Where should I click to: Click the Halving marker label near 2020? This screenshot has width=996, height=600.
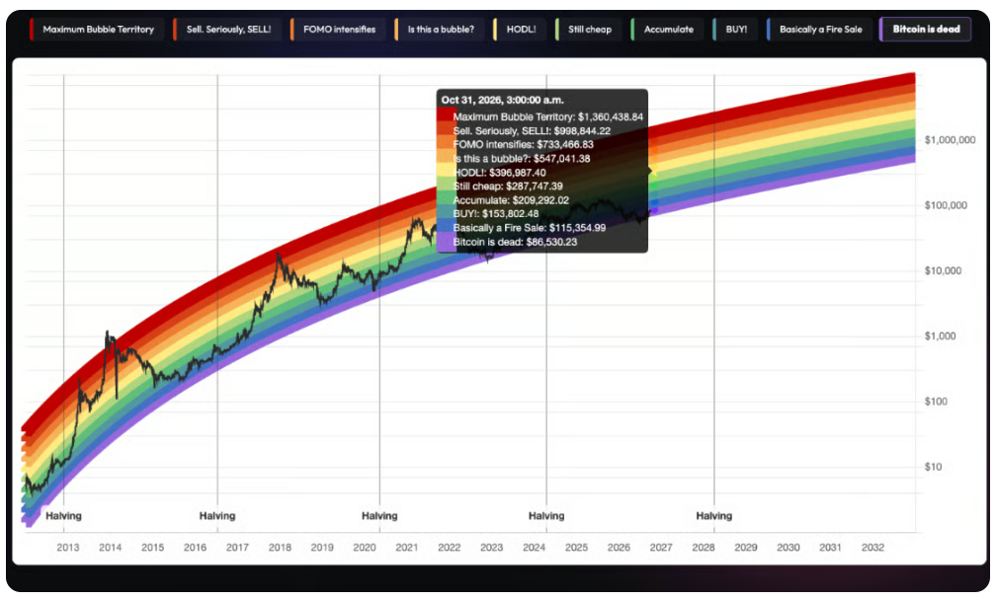(x=379, y=516)
